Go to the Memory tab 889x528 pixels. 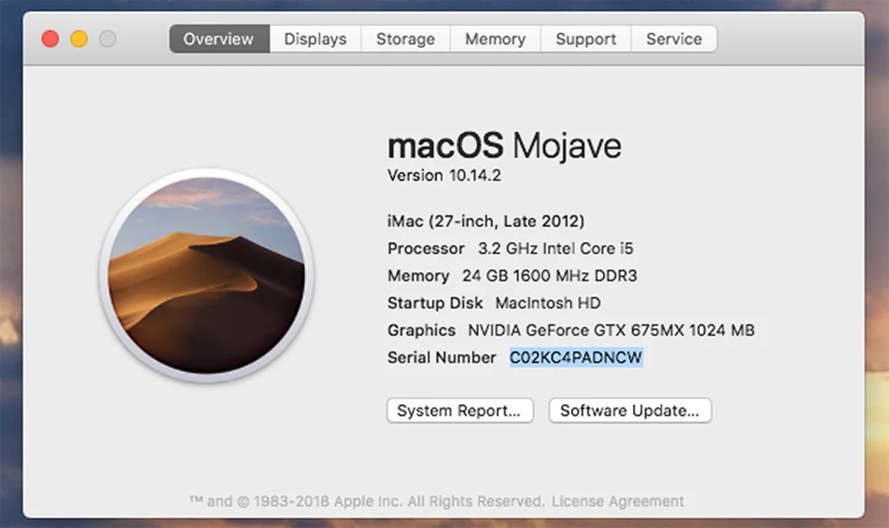click(x=495, y=39)
